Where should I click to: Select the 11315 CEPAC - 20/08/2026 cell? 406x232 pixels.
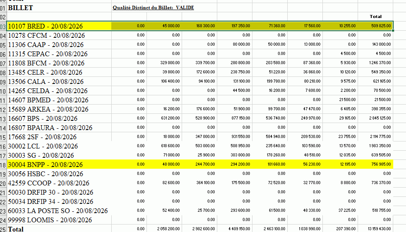[x=59, y=54]
